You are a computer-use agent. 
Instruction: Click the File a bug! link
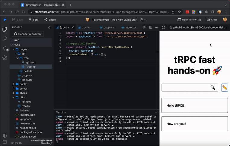(x=46, y=143)
